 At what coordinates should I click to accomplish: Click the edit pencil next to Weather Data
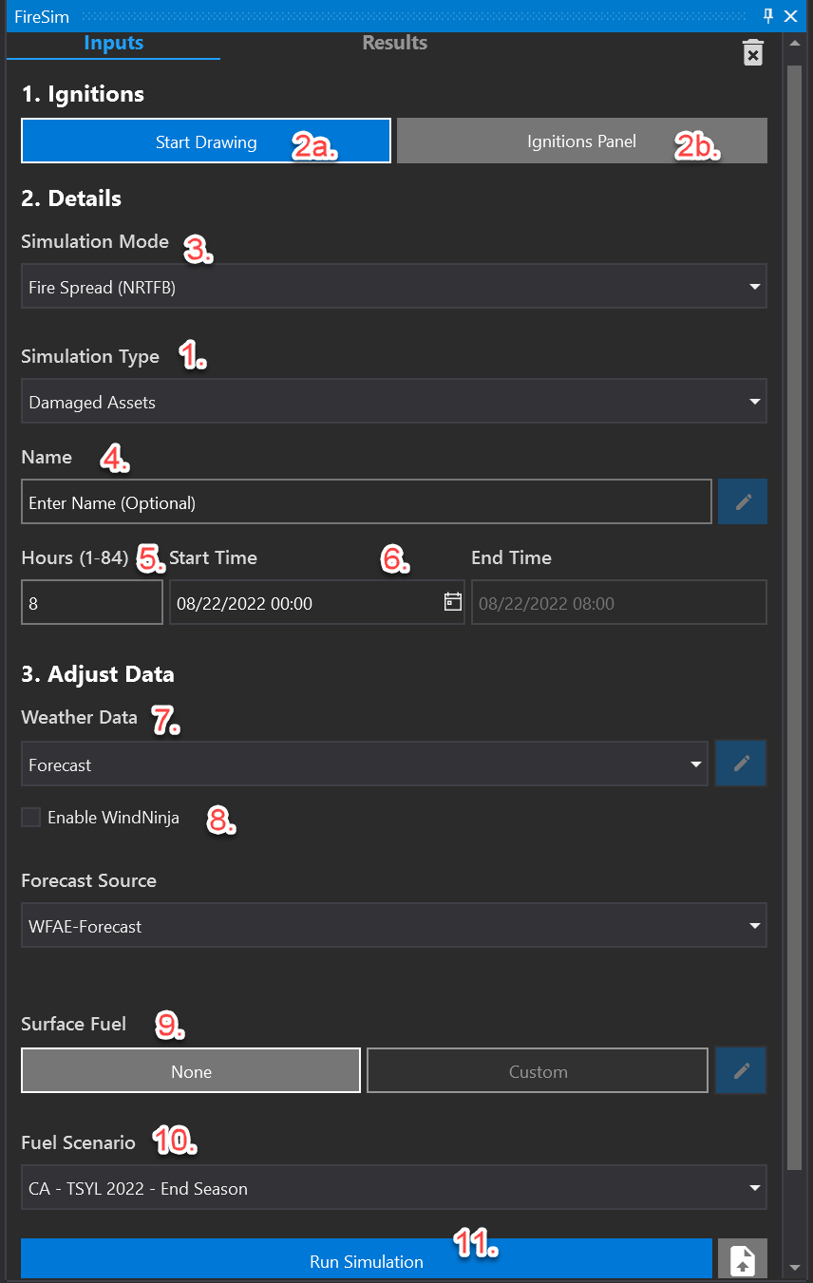742,764
